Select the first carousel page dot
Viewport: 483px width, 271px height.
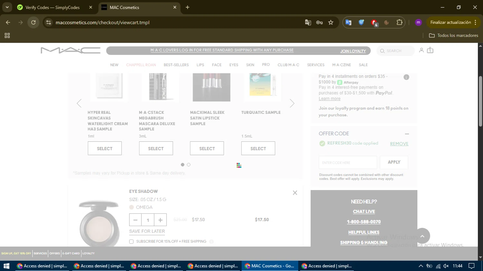(183, 165)
